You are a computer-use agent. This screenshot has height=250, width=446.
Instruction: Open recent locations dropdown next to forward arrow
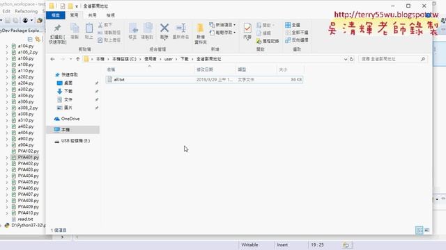pos(70,59)
